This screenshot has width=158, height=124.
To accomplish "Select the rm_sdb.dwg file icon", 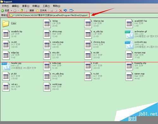I will coord(47,76).
